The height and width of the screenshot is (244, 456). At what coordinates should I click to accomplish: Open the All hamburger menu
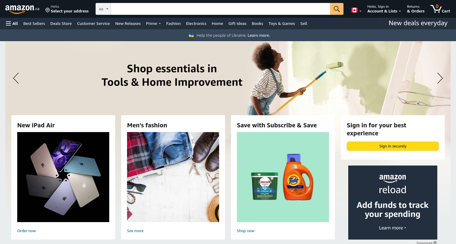(12, 23)
